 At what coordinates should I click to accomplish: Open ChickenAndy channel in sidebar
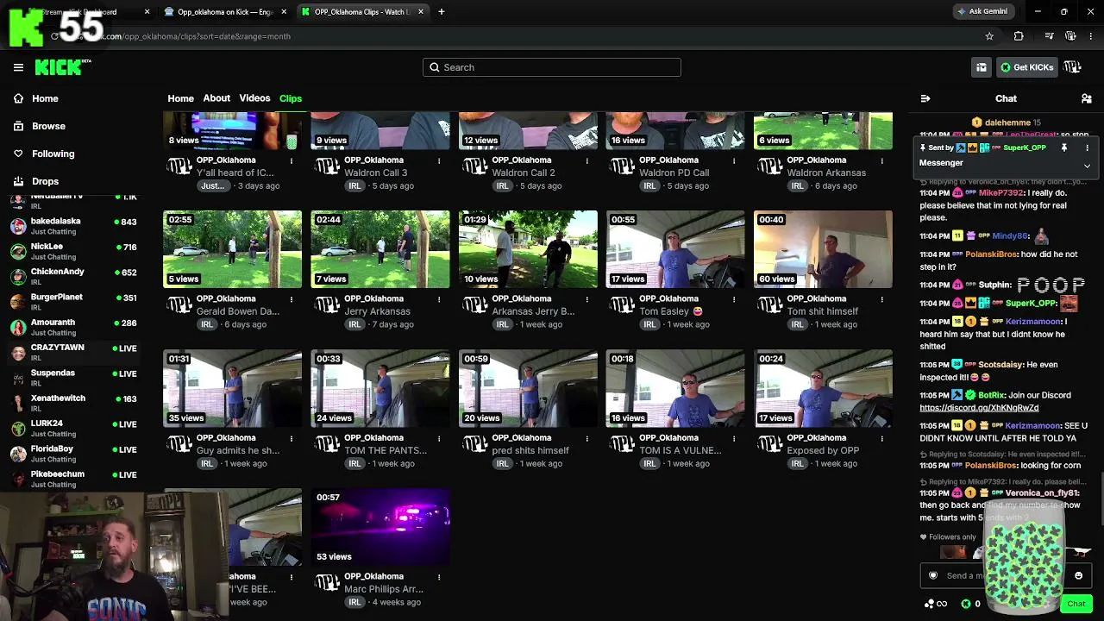tap(74, 276)
